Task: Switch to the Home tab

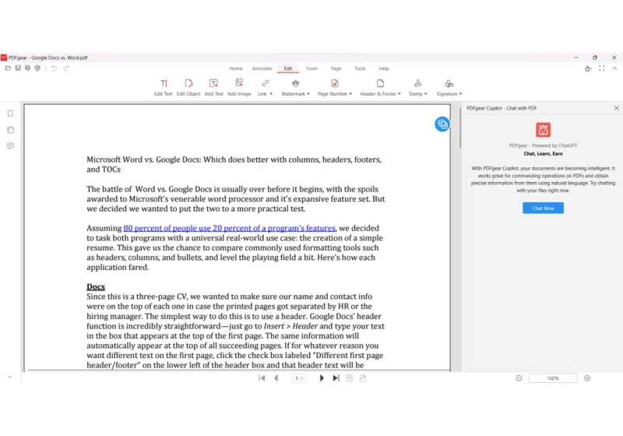Action: click(236, 69)
